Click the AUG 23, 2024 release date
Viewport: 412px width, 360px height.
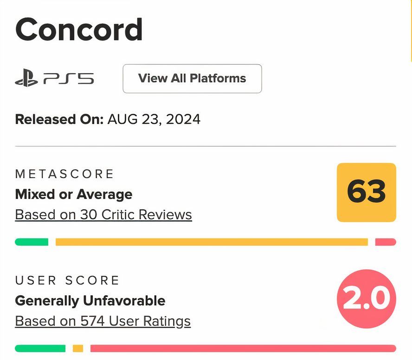point(154,119)
